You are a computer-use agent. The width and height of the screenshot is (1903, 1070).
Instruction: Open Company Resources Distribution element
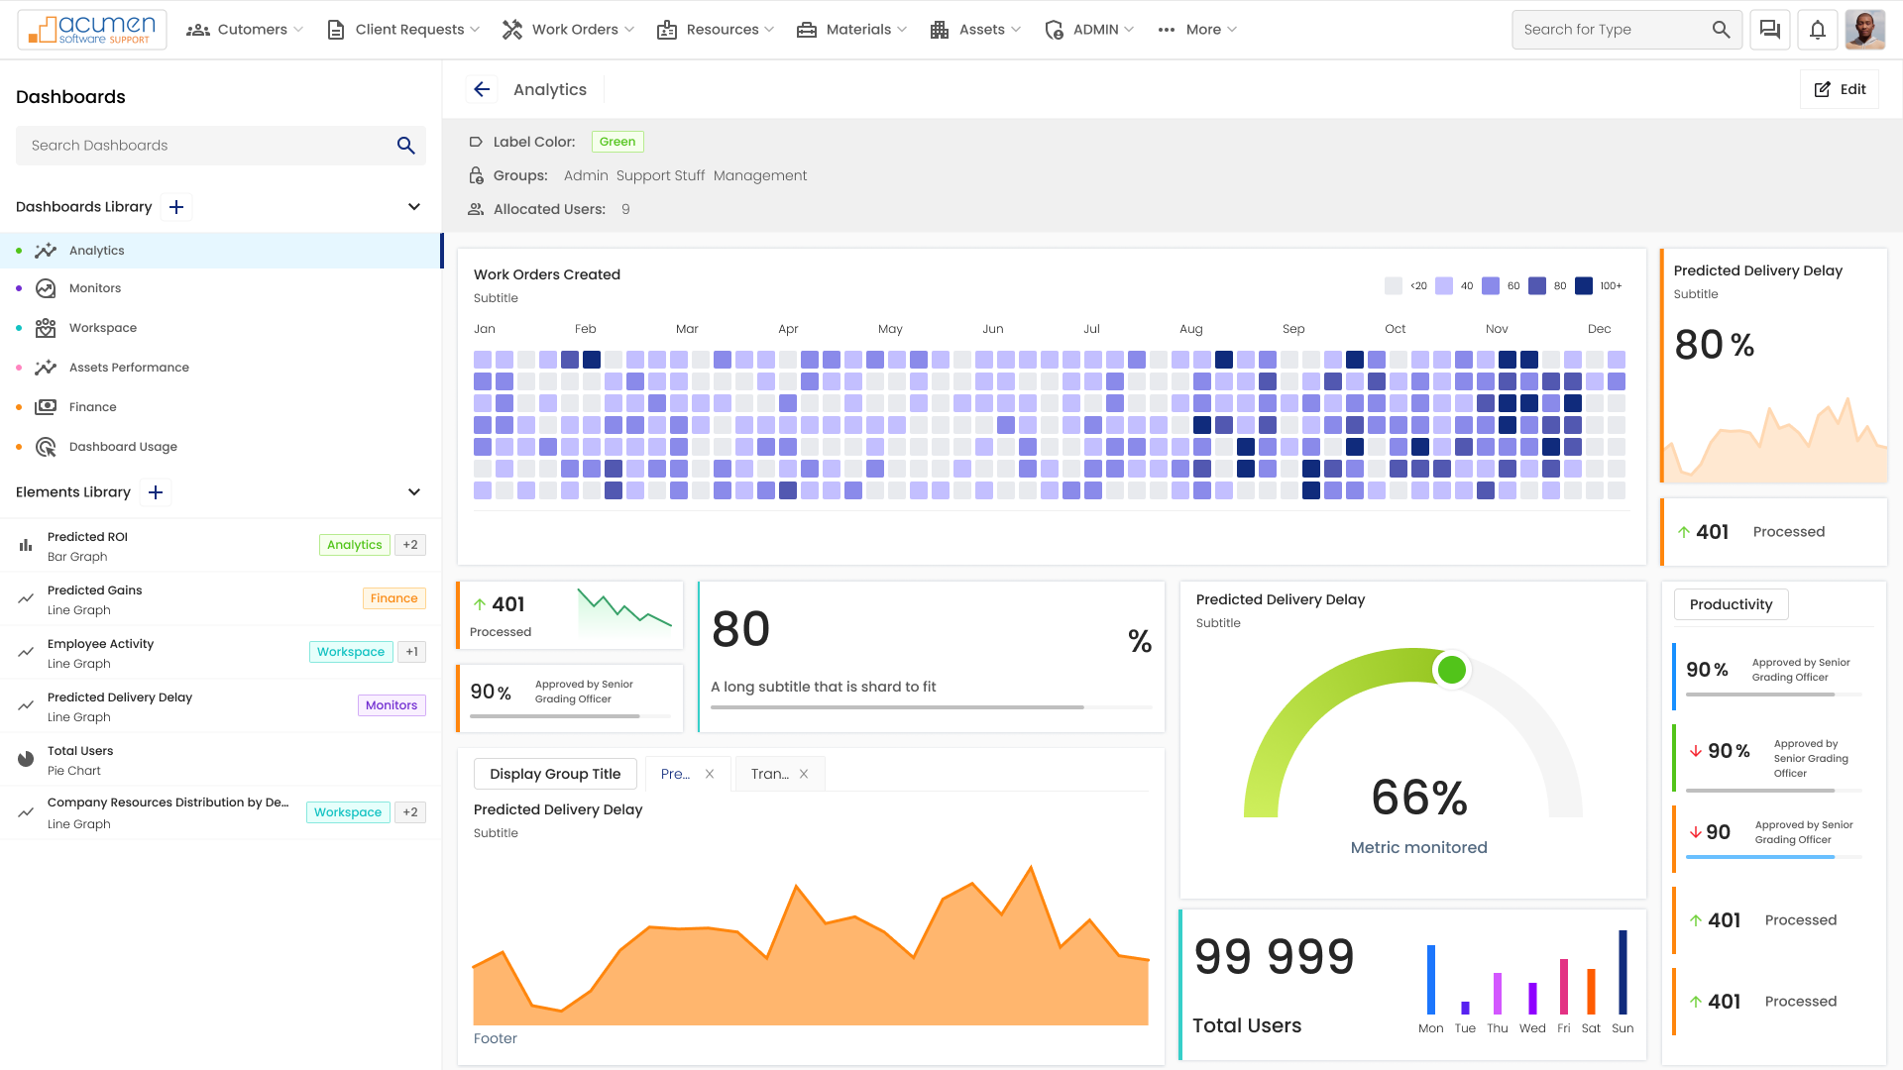coord(221,812)
